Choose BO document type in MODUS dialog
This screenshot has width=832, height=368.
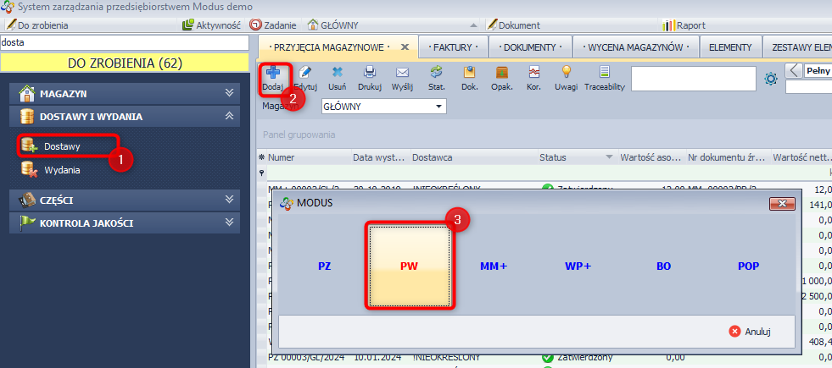(663, 266)
